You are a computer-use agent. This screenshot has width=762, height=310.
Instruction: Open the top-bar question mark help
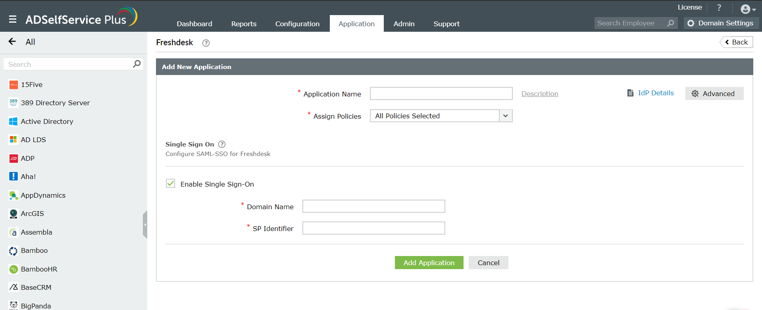719,8
